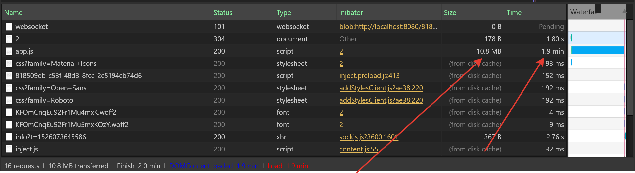Viewport: 635px width, 173px height.
Task: Click waterfall bar for document request 2
Action: (571, 38)
